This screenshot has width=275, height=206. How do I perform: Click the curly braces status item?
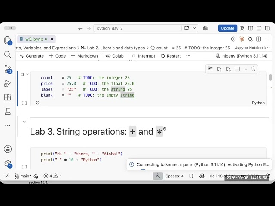pyautogui.click(x=192, y=176)
